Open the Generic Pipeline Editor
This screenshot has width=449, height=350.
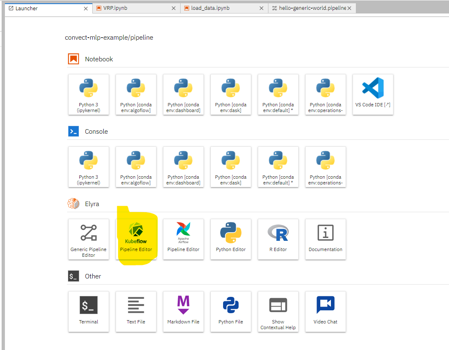pyautogui.click(x=89, y=239)
